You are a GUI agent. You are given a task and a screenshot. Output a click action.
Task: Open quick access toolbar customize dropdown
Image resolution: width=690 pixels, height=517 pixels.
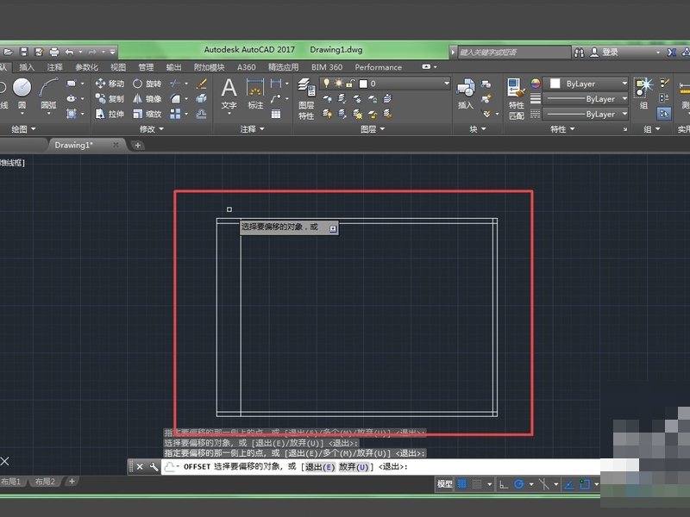(x=113, y=53)
